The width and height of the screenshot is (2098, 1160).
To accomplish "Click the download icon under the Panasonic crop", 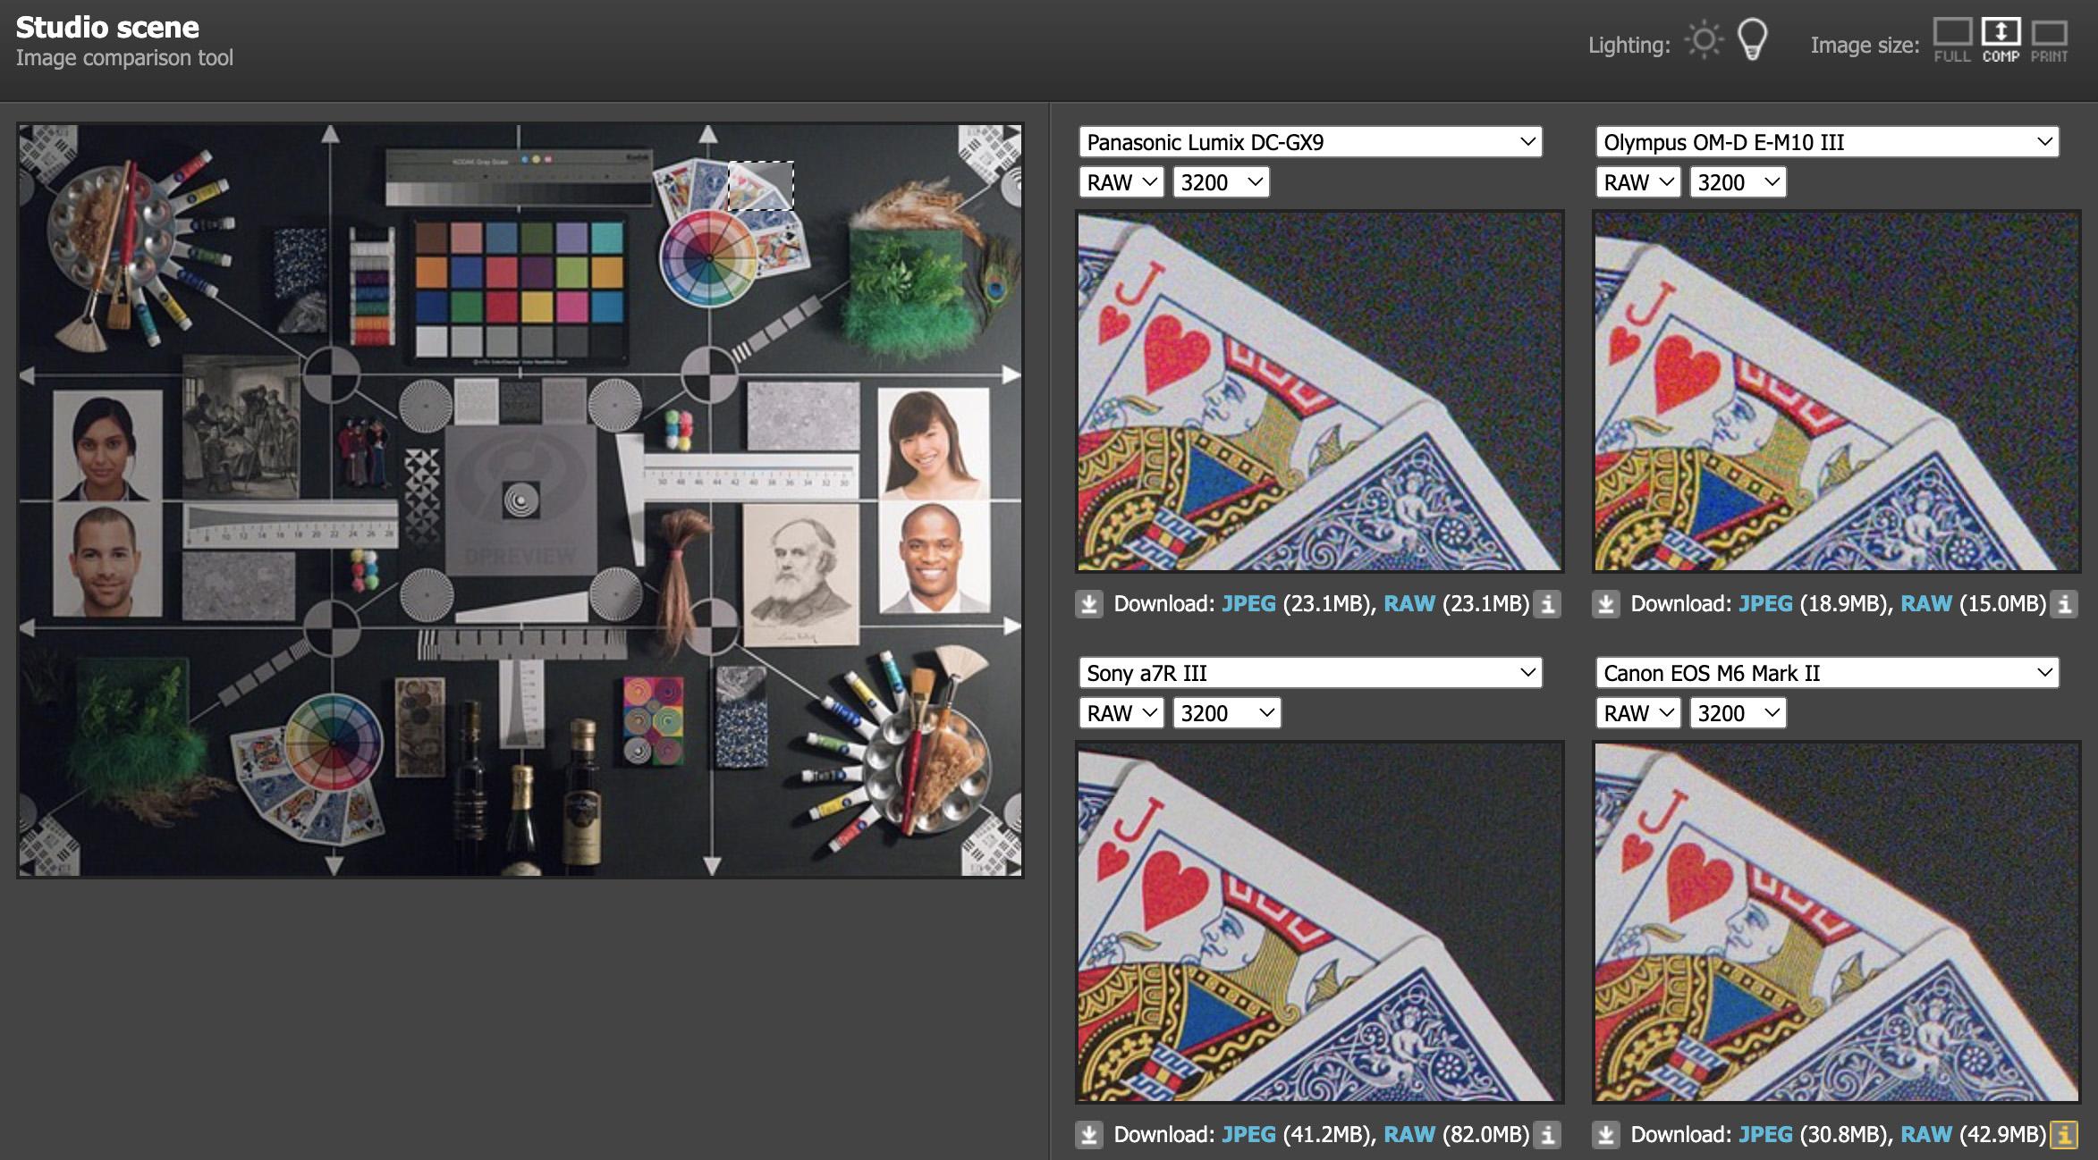I will tap(1089, 604).
